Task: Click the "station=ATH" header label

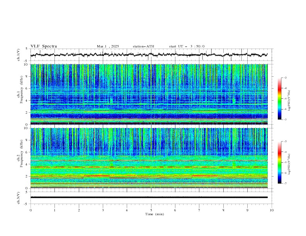Action: click(x=143, y=46)
